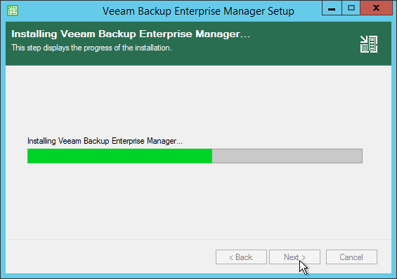Click the separator line above the buttons

coord(199,240)
